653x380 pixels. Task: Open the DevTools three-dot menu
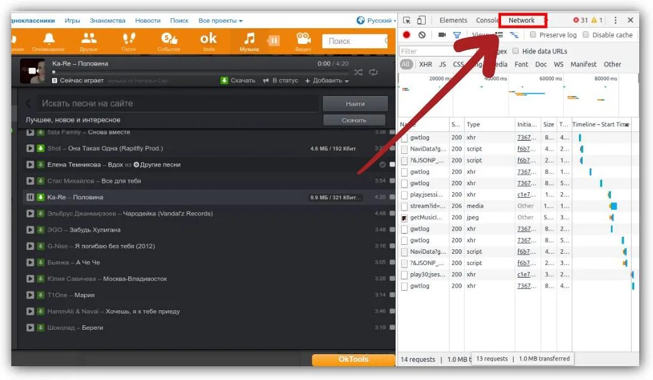[x=615, y=20]
